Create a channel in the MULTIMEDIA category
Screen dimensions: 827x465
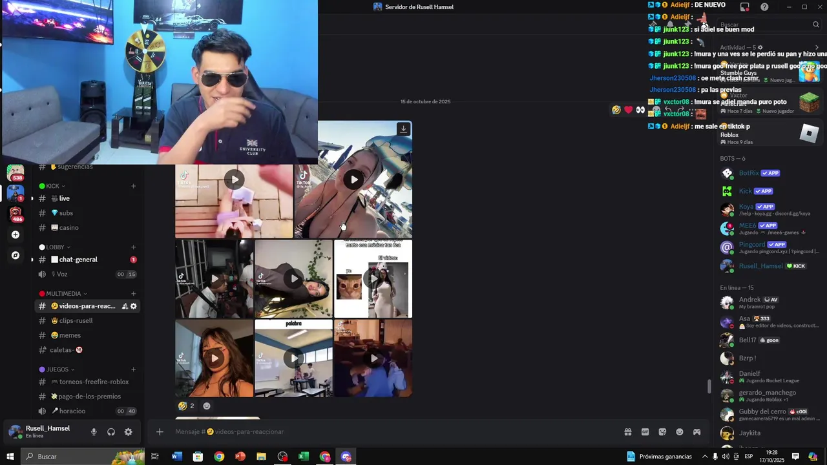point(133,294)
